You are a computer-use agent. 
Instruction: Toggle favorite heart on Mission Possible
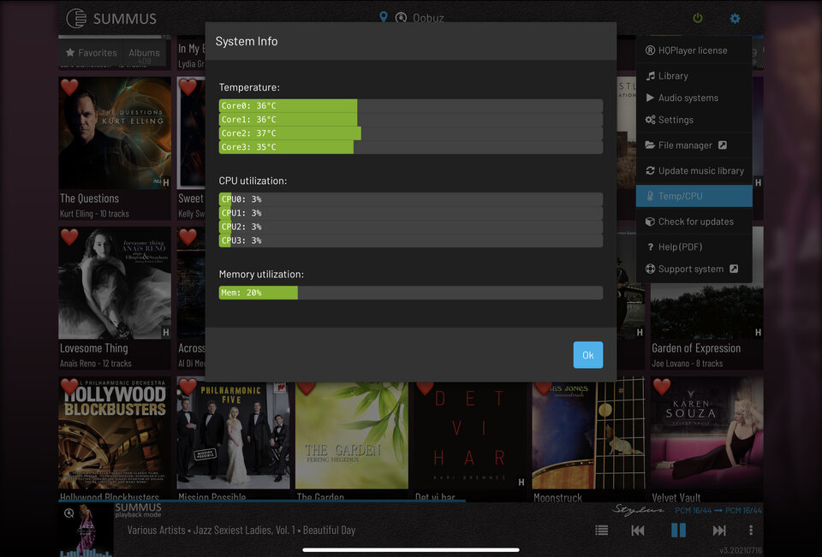pyautogui.click(x=188, y=387)
